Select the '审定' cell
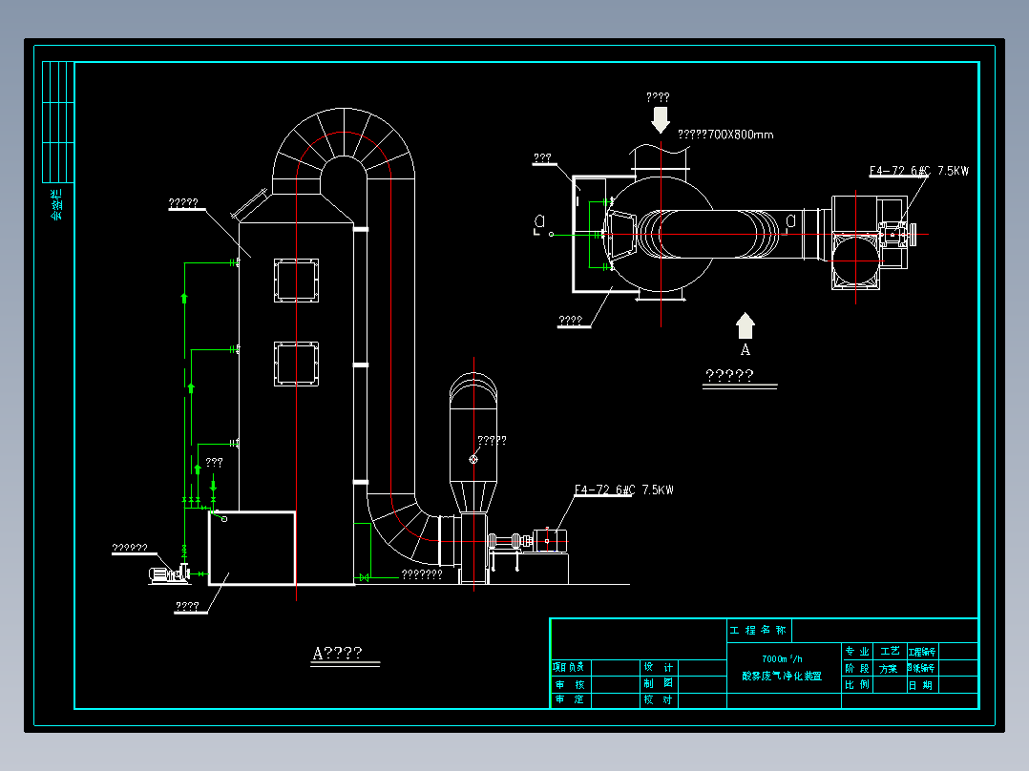Image resolution: width=1029 pixels, height=771 pixels. point(570,699)
